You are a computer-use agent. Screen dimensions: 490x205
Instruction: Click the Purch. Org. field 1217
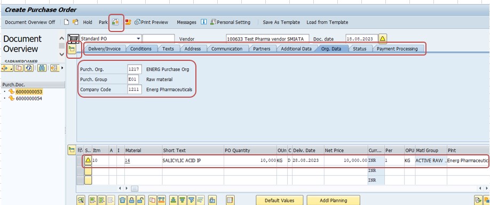(135, 69)
